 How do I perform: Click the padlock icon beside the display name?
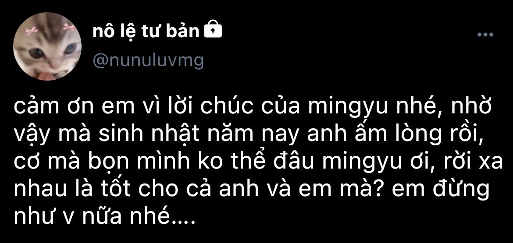[x=213, y=30]
